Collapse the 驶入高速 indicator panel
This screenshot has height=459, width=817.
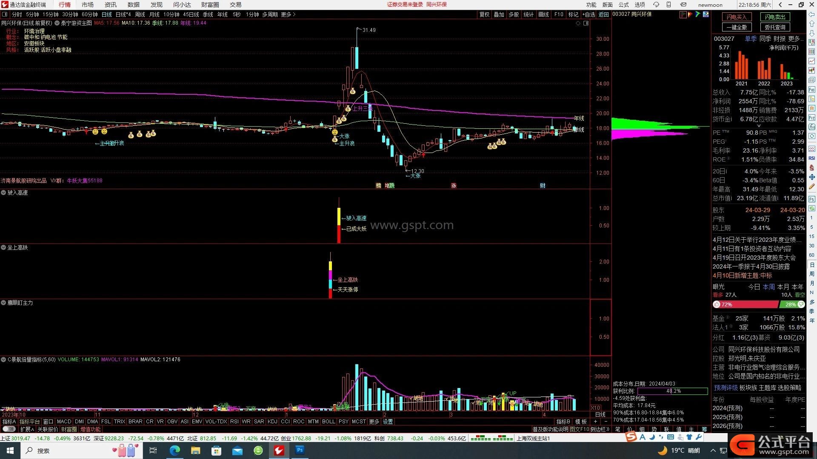[3, 193]
